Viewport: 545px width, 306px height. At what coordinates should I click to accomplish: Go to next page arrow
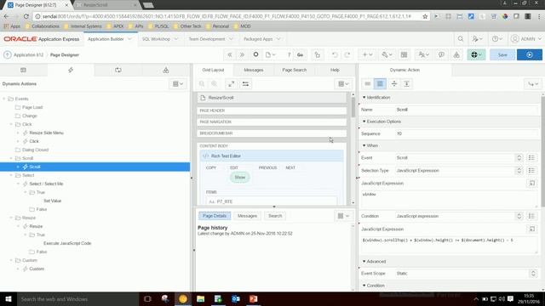coord(242,54)
